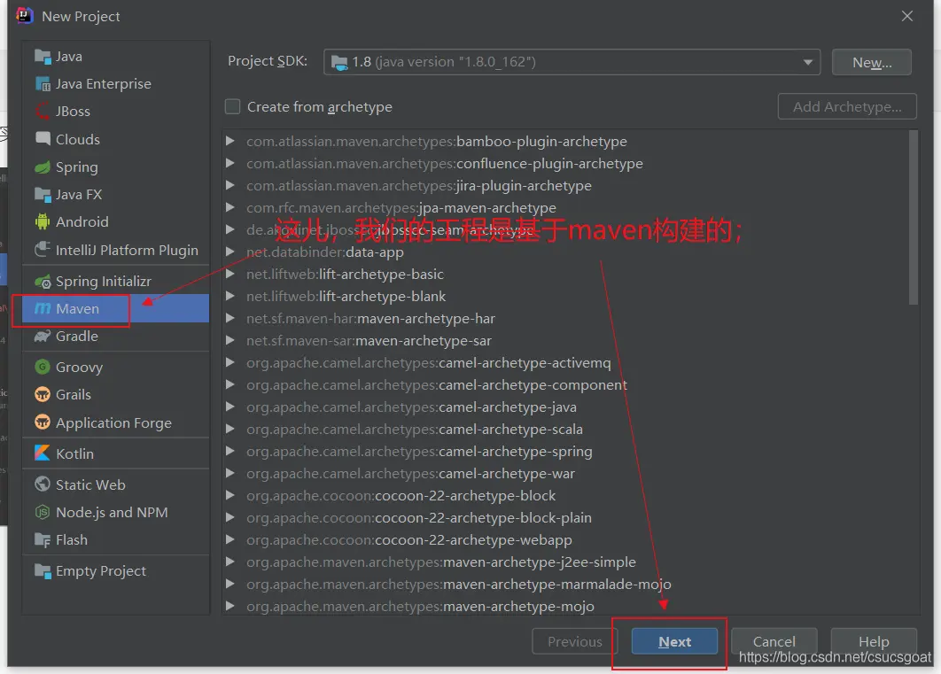Click the Kotlin logo icon
This screenshot has width=941, height=674.
click(42, 453)
